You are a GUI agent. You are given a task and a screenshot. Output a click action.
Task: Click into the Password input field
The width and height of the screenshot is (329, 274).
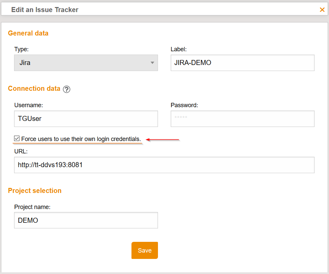(x=242, y=119)
